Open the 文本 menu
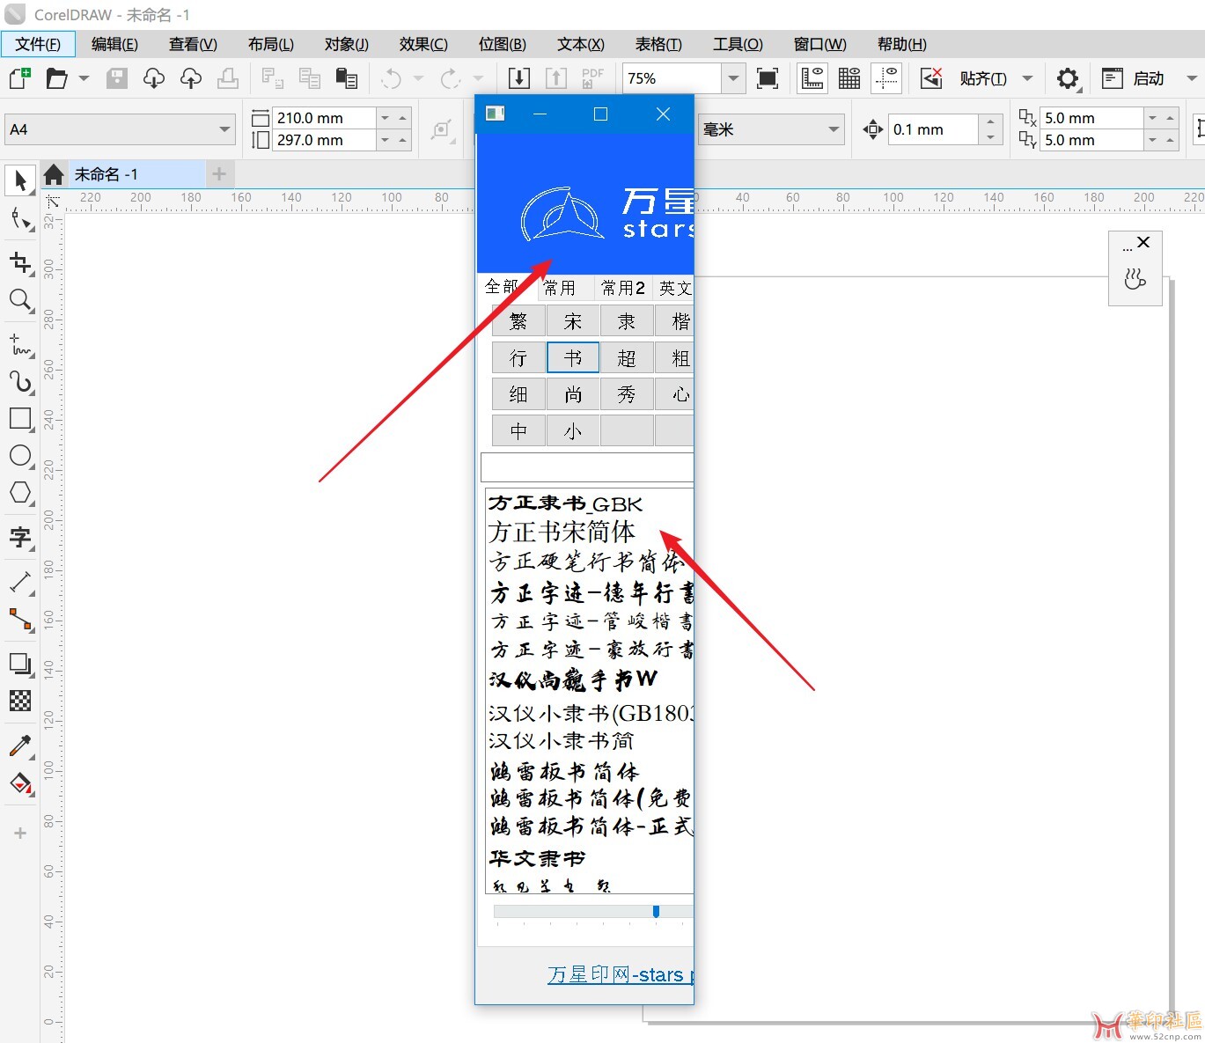 [581, 44]
